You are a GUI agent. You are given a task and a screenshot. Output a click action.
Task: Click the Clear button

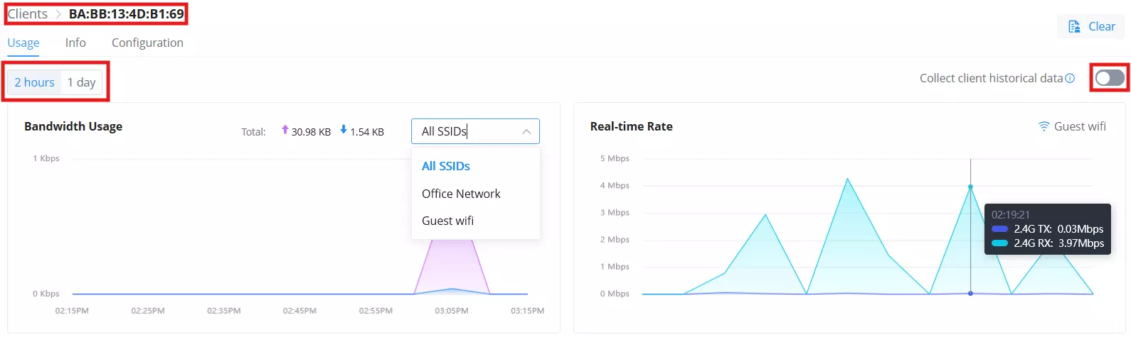pos(1091,27)
